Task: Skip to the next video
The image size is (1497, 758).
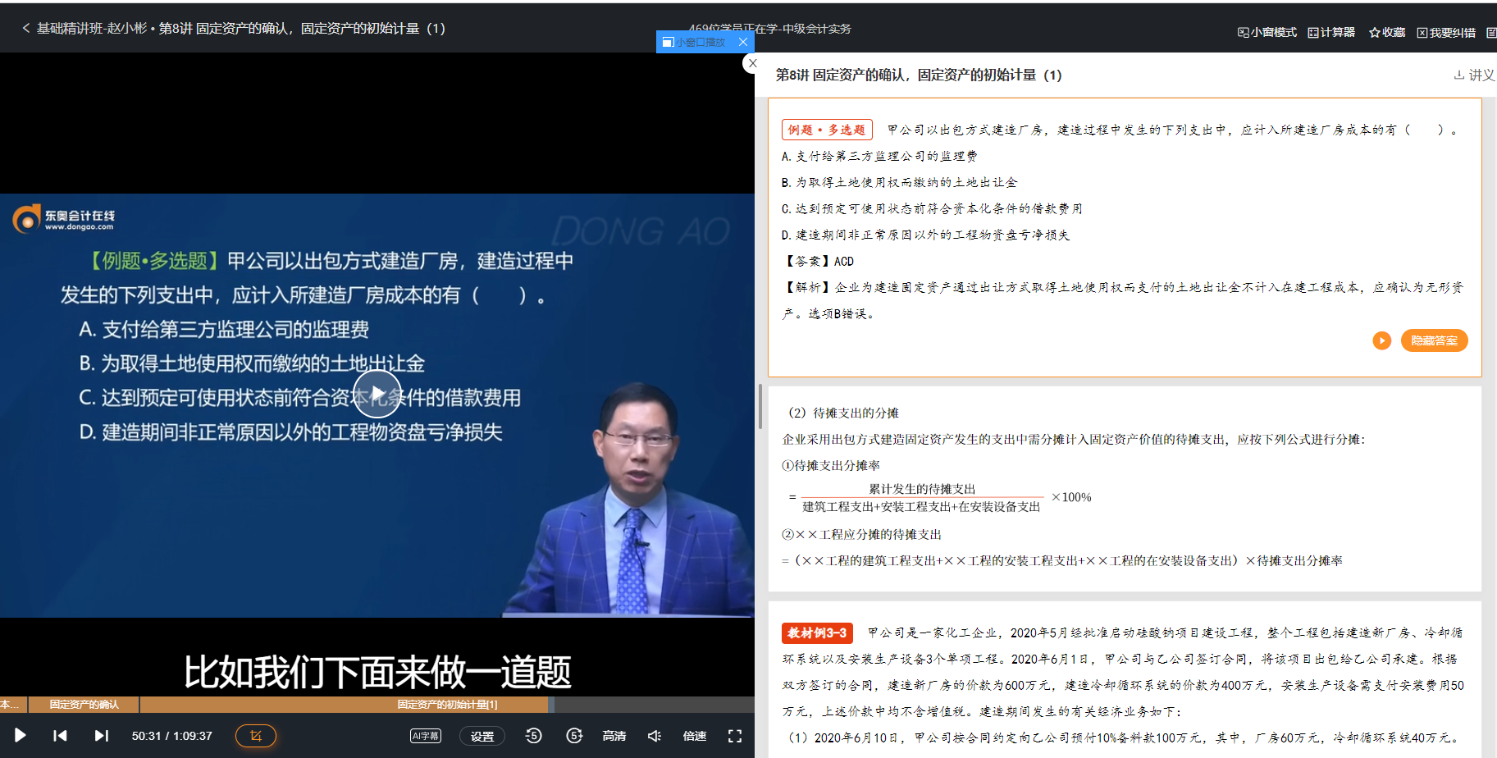Action: coord(102,736)
